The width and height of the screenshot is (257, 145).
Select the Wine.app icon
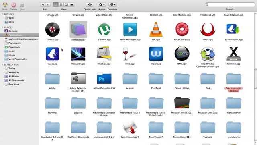(129, 54)
